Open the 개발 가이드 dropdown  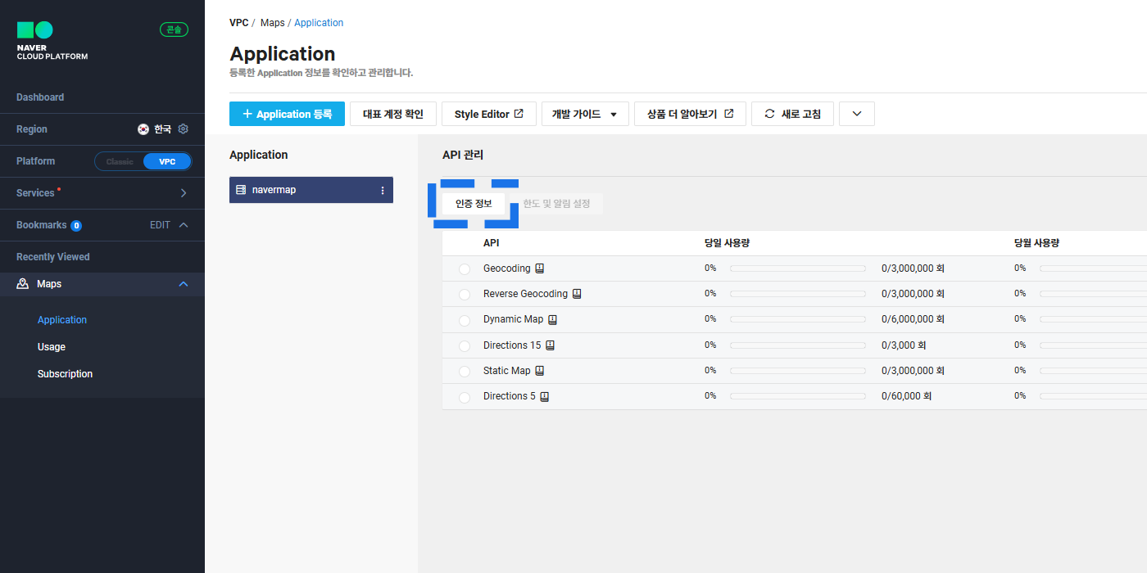585,114
